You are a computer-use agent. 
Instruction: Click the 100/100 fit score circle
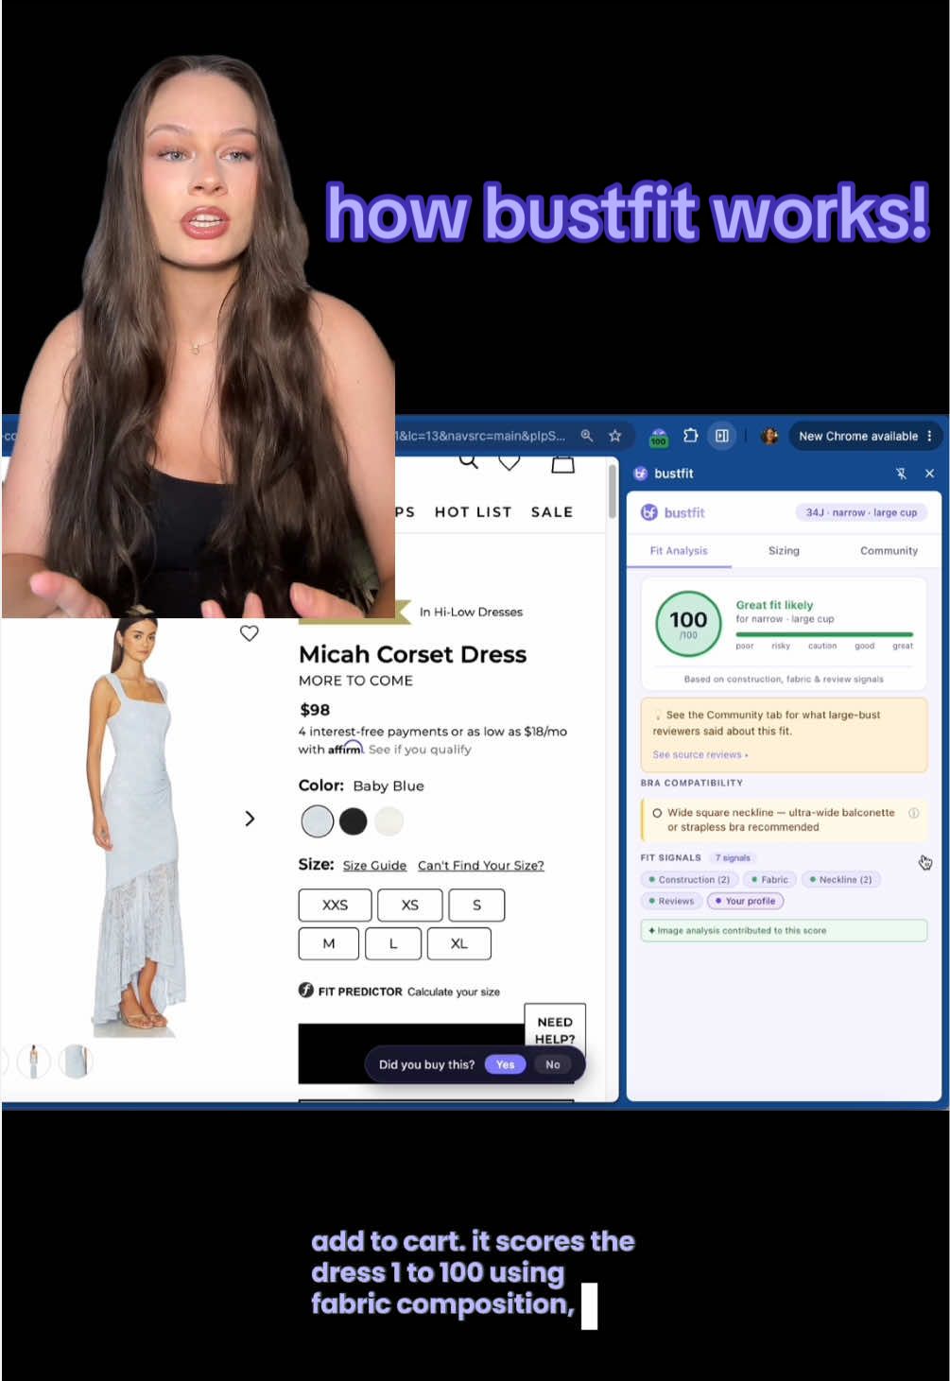click(688, 623)
